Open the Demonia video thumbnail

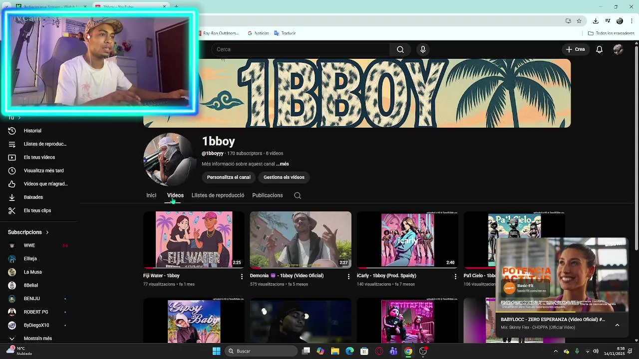(301, 239)
